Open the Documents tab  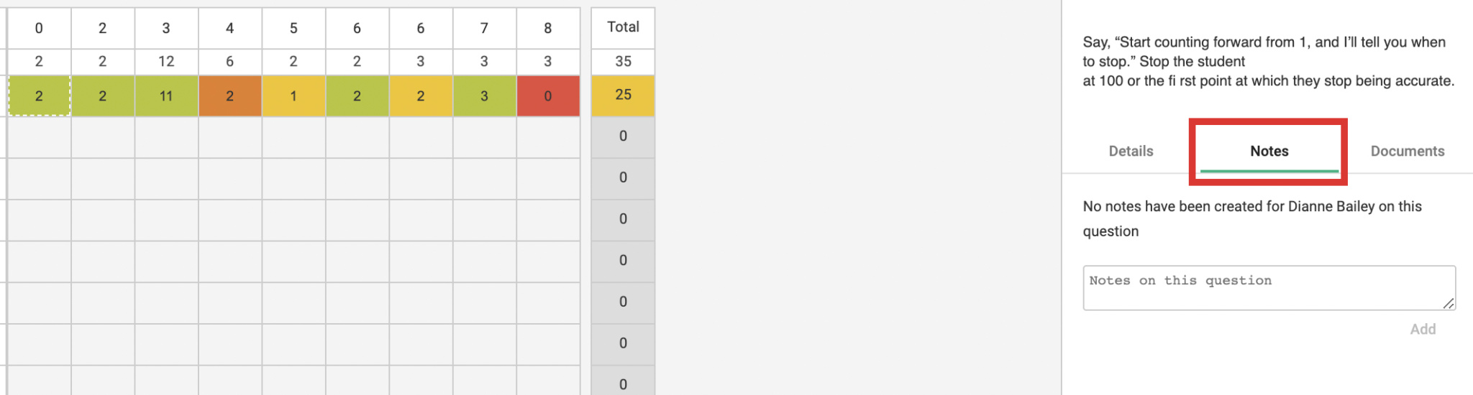coord(1407,152)
